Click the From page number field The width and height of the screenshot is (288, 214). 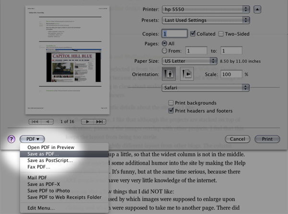point(196,51)
